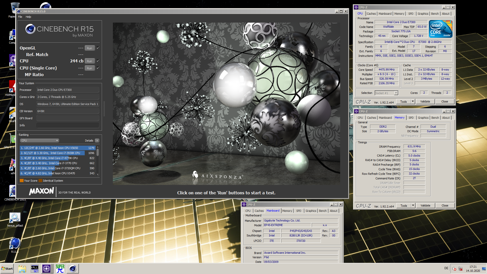Viewport: 487px width, 274px height.
Task: Toggle the CPU test checkbox
Action: point(98,61)
